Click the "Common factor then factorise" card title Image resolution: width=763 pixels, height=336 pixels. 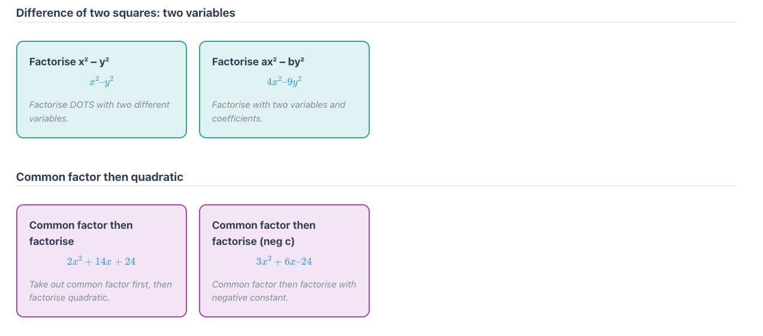pyautogui.click(x=81, y=233)
